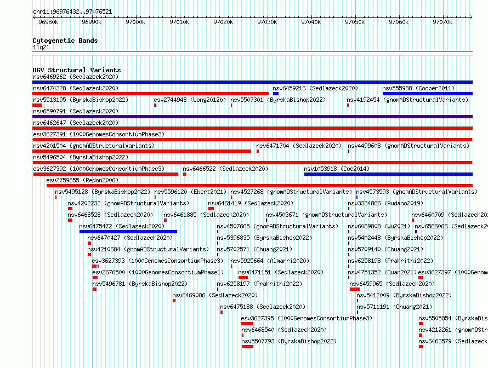Click nsv5396835 (ByrskaBishop2022) label
The height and width of the screenshot is (368, 488).
[x=264, y=238]
